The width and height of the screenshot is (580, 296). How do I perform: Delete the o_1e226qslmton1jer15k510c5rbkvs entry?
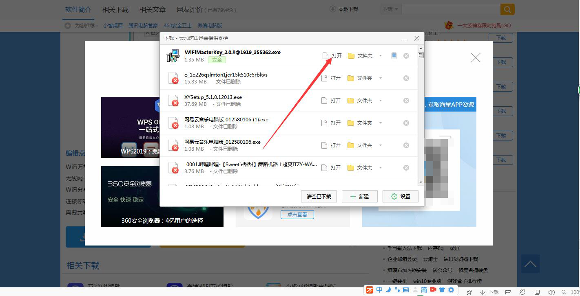point(406,78)
